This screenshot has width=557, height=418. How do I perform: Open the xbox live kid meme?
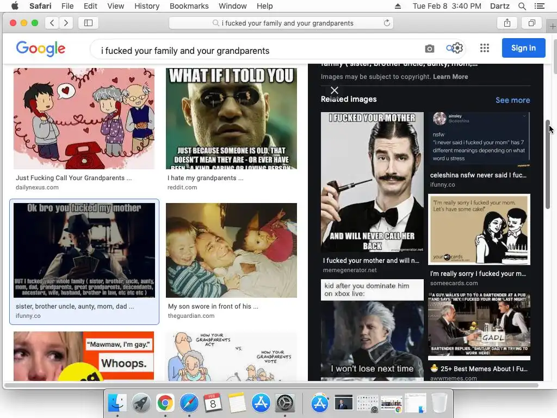click(372, 330)
